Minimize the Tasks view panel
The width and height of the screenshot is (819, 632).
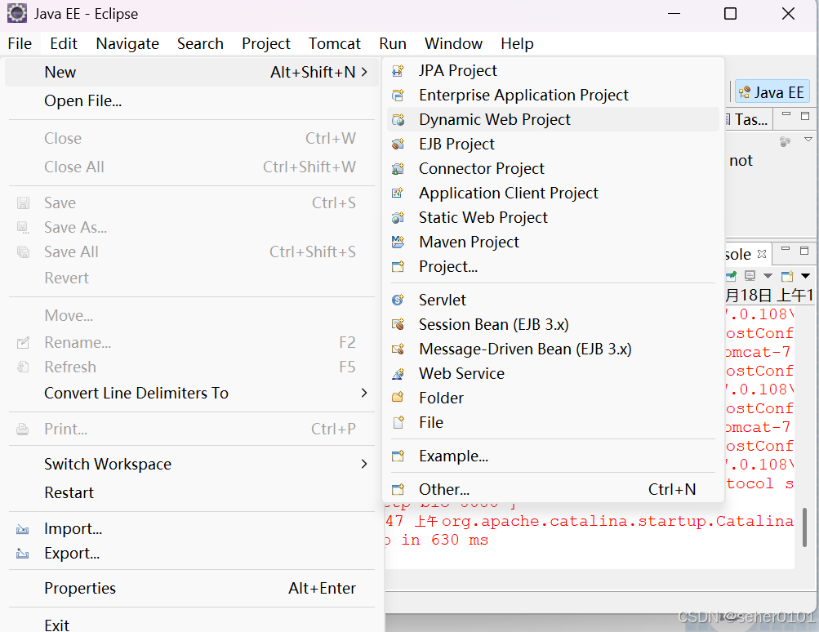pyautogui.click(x=786, y=115)
